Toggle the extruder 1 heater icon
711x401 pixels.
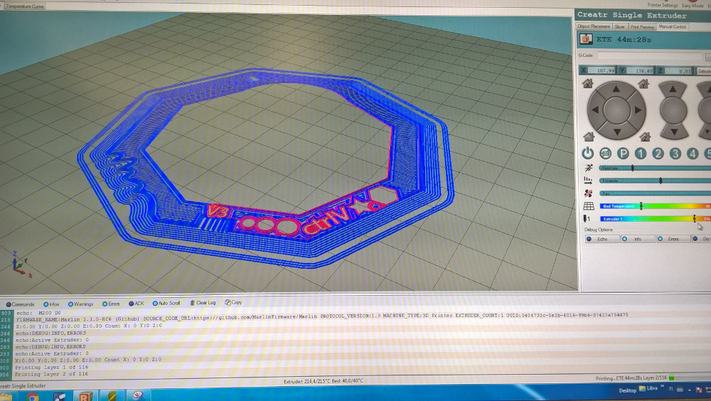pyautogui.click(x=588, y=219)
